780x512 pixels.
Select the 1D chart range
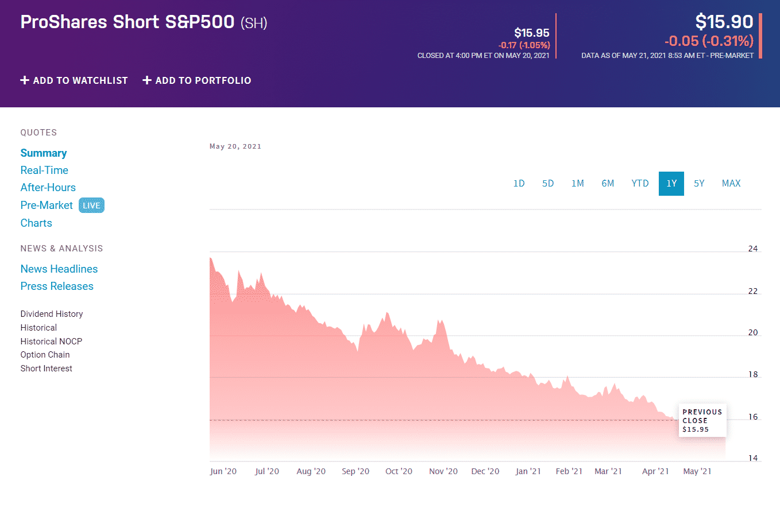pyautogui.click(x=519, y=184)
